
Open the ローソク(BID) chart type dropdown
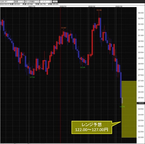pos(32,1)
